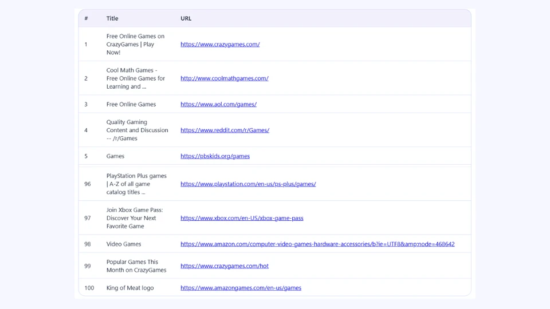Click the row number 96 cell

pos(88,184)
